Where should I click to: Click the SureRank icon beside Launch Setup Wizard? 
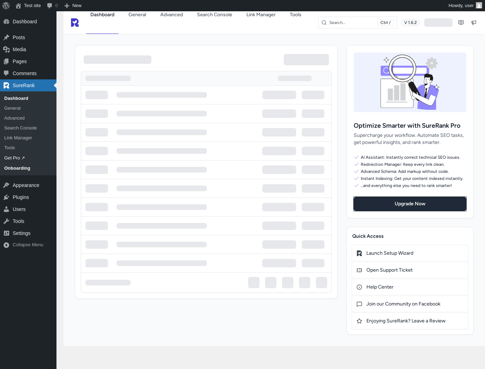coord(359,253)
